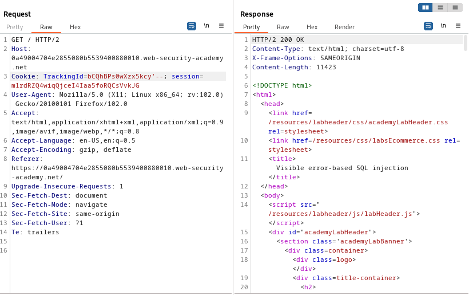Viewport: 469px width, 295px height.
Task: Click the 'GET / HTTP/2' request line
Action: click(35, 40)
